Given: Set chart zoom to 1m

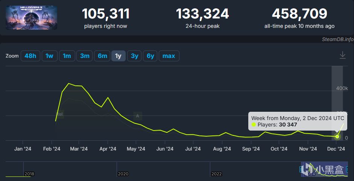Looking at the screenshot, I should 67,56.
